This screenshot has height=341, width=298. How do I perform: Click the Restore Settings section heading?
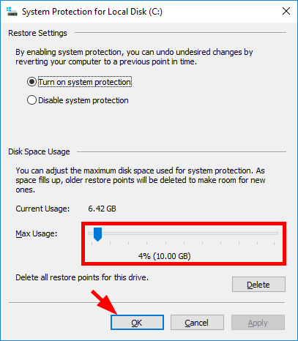point(37,33)
